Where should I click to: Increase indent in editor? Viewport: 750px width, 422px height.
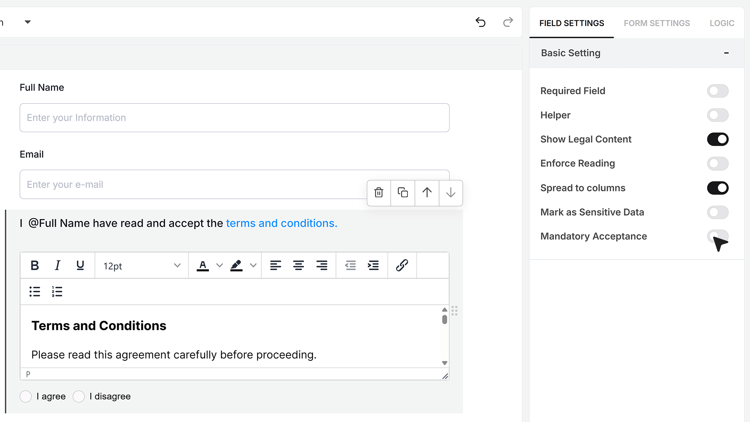[373, 266]
